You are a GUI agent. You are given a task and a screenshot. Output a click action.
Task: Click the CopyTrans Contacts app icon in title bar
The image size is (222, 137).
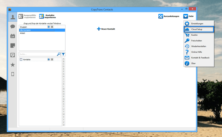[x=10, y=9]
